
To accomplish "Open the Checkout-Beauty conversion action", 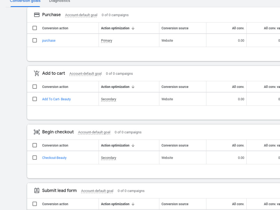I will tap(54, 158).
